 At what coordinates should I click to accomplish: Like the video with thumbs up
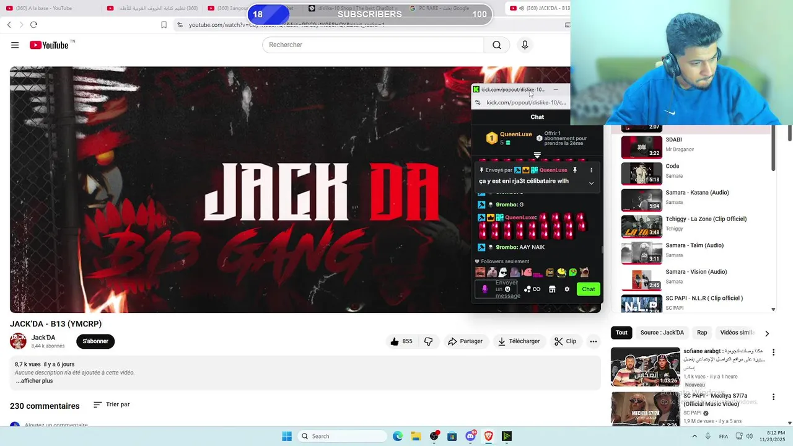coord(401,341)
